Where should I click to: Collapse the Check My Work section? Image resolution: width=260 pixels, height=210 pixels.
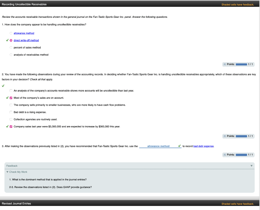pyautogui.click(x=7, y=172)
